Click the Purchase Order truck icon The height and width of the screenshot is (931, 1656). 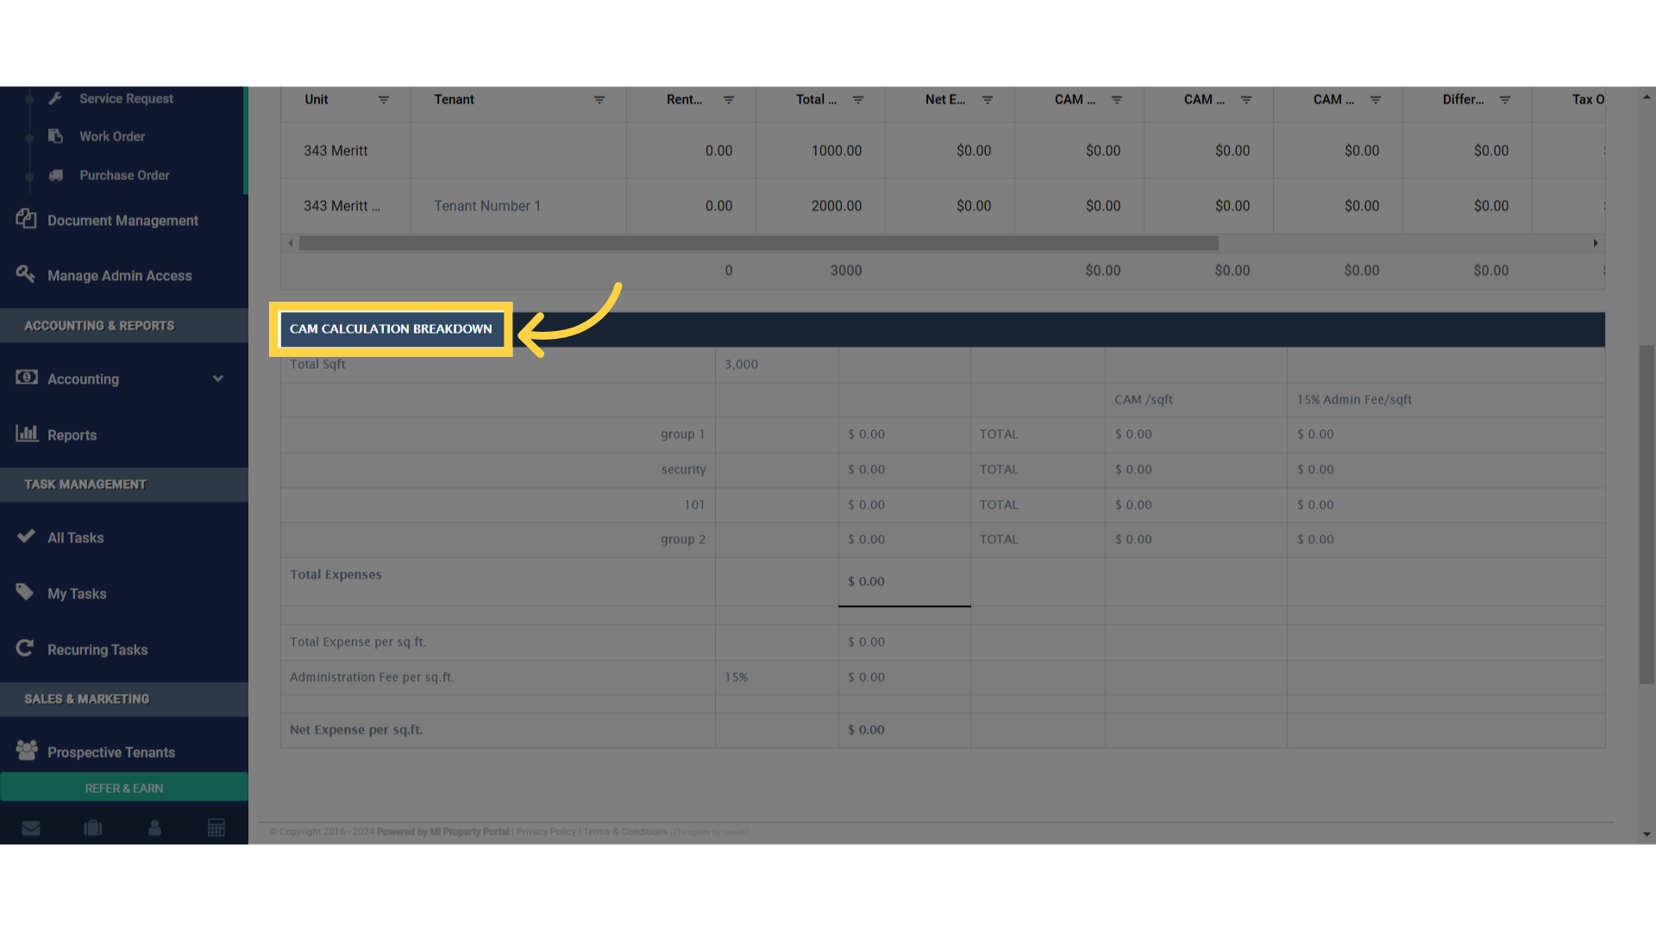click(55, 175)
